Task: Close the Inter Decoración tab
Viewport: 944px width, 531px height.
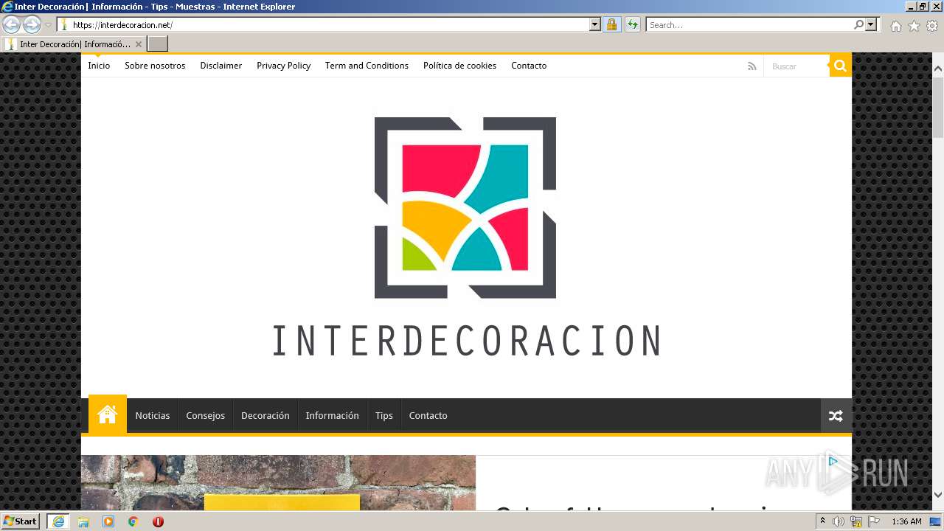Action: tap(138, 44)
